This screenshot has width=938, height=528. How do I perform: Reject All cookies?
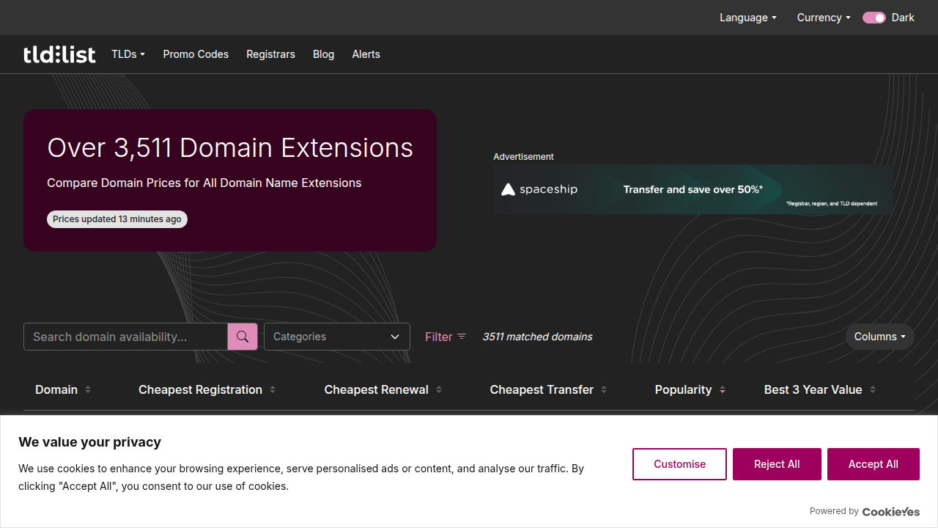pyautogui.click(x=777, y=464)
